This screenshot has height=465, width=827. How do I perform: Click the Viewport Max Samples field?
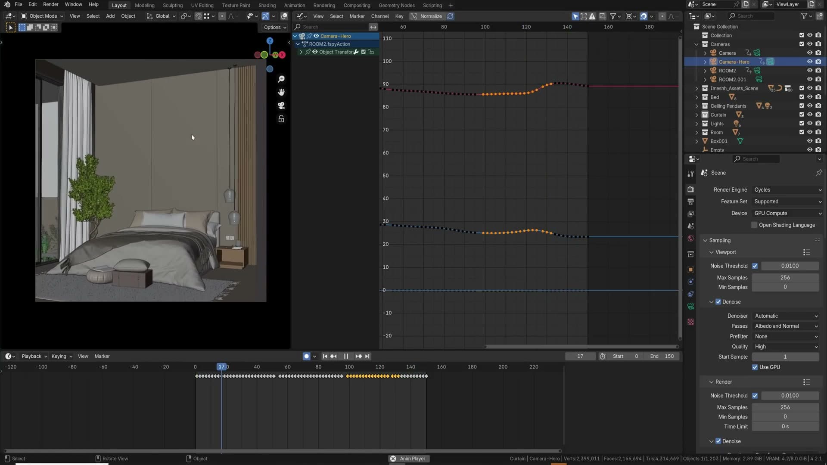pyautogui.click(x=785, y=278)
